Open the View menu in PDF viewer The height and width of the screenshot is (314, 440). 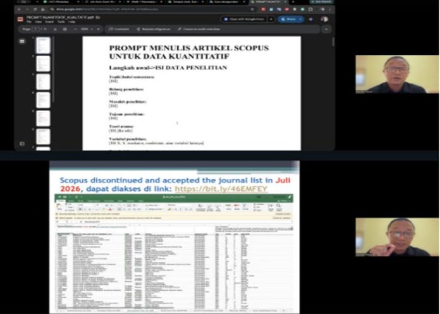38,22
